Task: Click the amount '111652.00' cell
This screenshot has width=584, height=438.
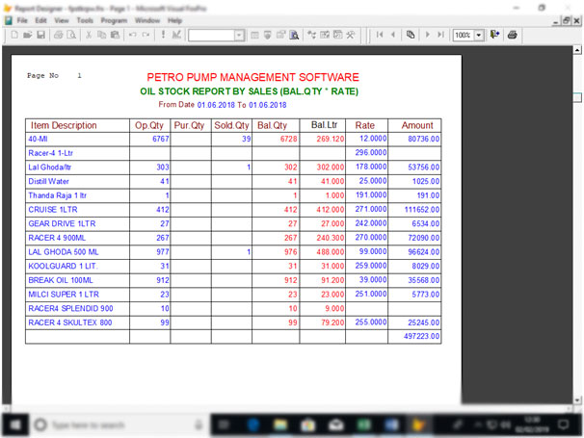Action: 422,210
